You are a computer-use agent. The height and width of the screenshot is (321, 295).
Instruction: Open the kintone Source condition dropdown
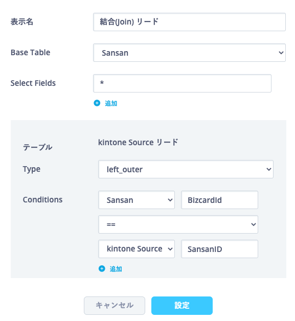pyautogui.click(x=137, y=249)
